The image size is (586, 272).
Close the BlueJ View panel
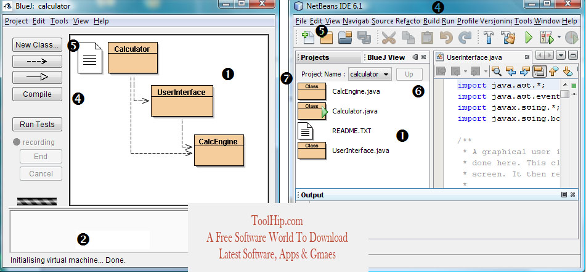point(424,57)
